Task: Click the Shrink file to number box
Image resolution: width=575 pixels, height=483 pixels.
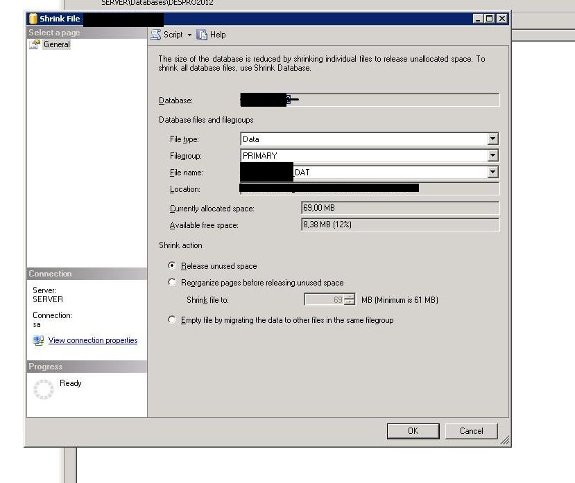Action: (x=325, y=300)
